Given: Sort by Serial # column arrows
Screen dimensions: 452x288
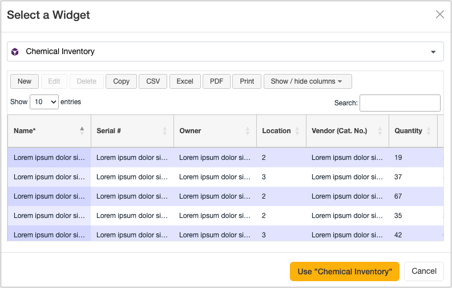Looking at the screenshot, I should (x=165, y=131).
